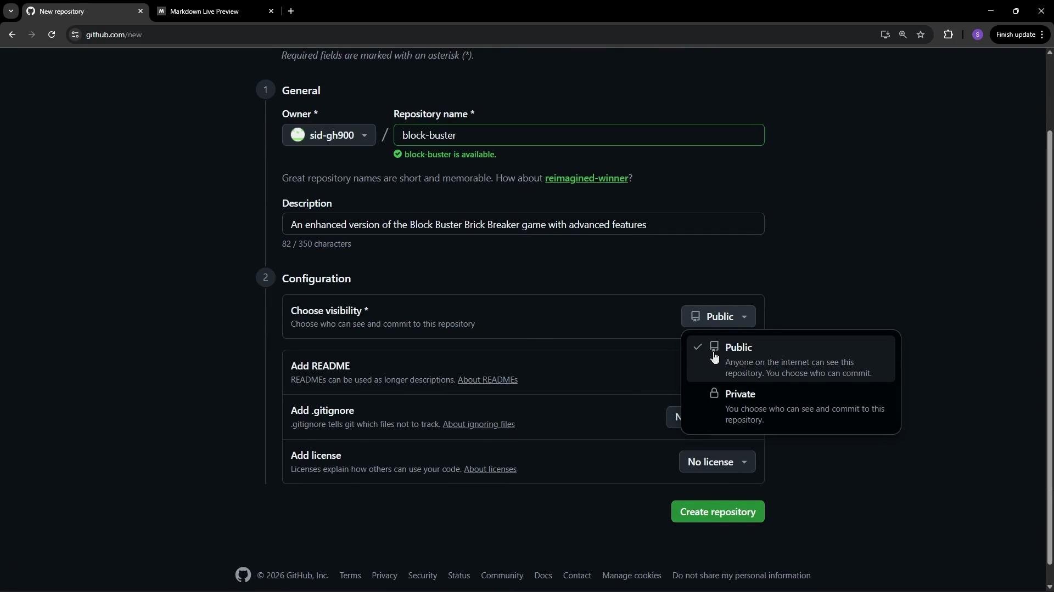Click the 'General' section heading

tap(301, 90)
